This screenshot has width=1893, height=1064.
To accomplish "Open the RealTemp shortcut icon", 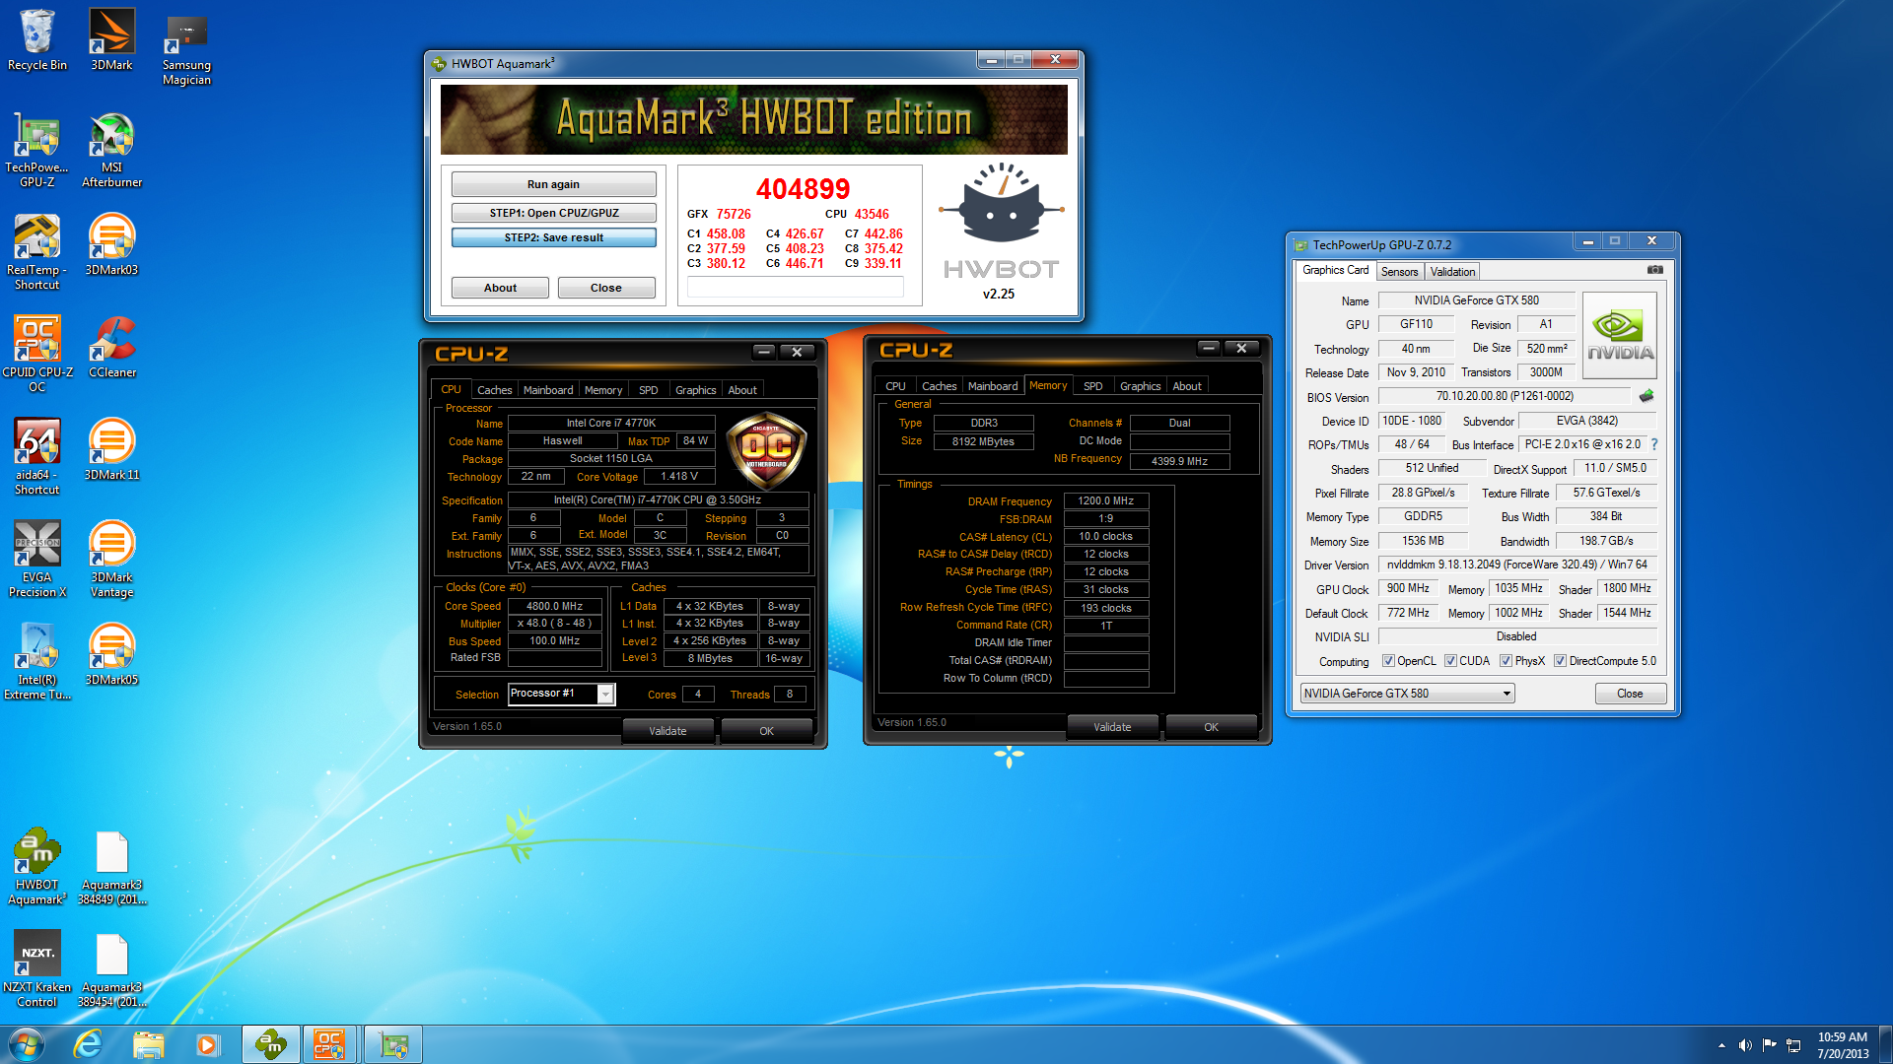I will tap(37, 252).
